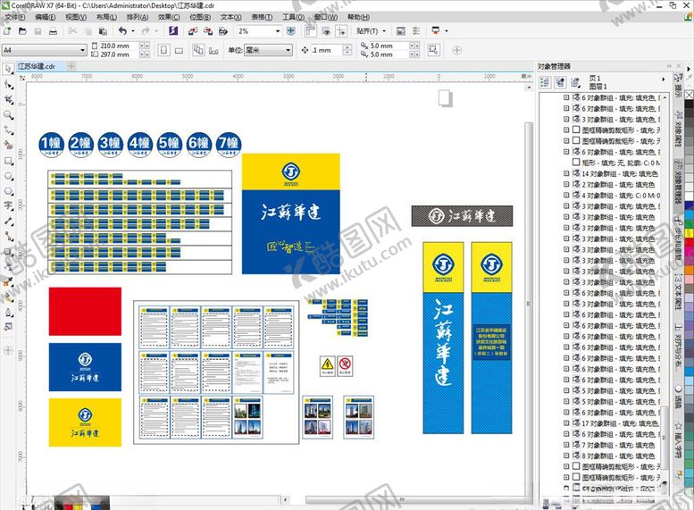Select the 7 对象群组 object row
The width and height of the screenshot is (694, 510).
point(613,445)
